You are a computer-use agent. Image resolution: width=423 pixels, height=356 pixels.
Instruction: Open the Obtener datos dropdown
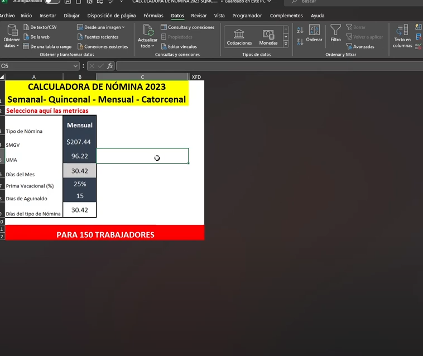(x=12, y=36)
